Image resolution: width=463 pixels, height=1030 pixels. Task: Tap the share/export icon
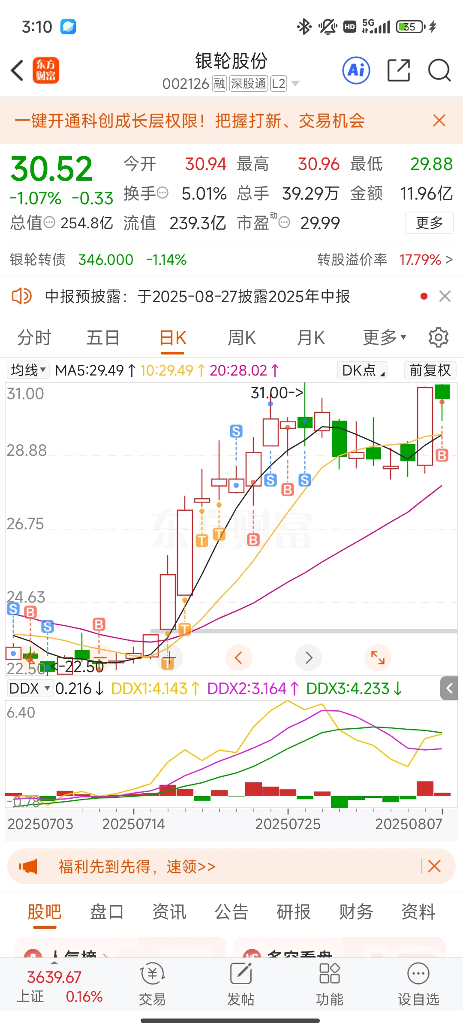[x=399, y=70]
